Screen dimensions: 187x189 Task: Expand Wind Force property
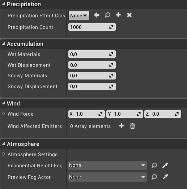(4, 113)
